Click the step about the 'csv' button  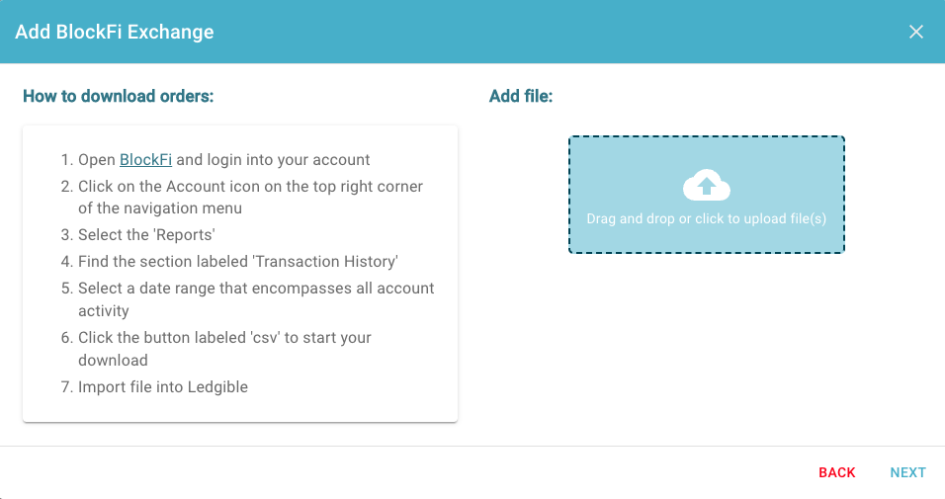224,349
